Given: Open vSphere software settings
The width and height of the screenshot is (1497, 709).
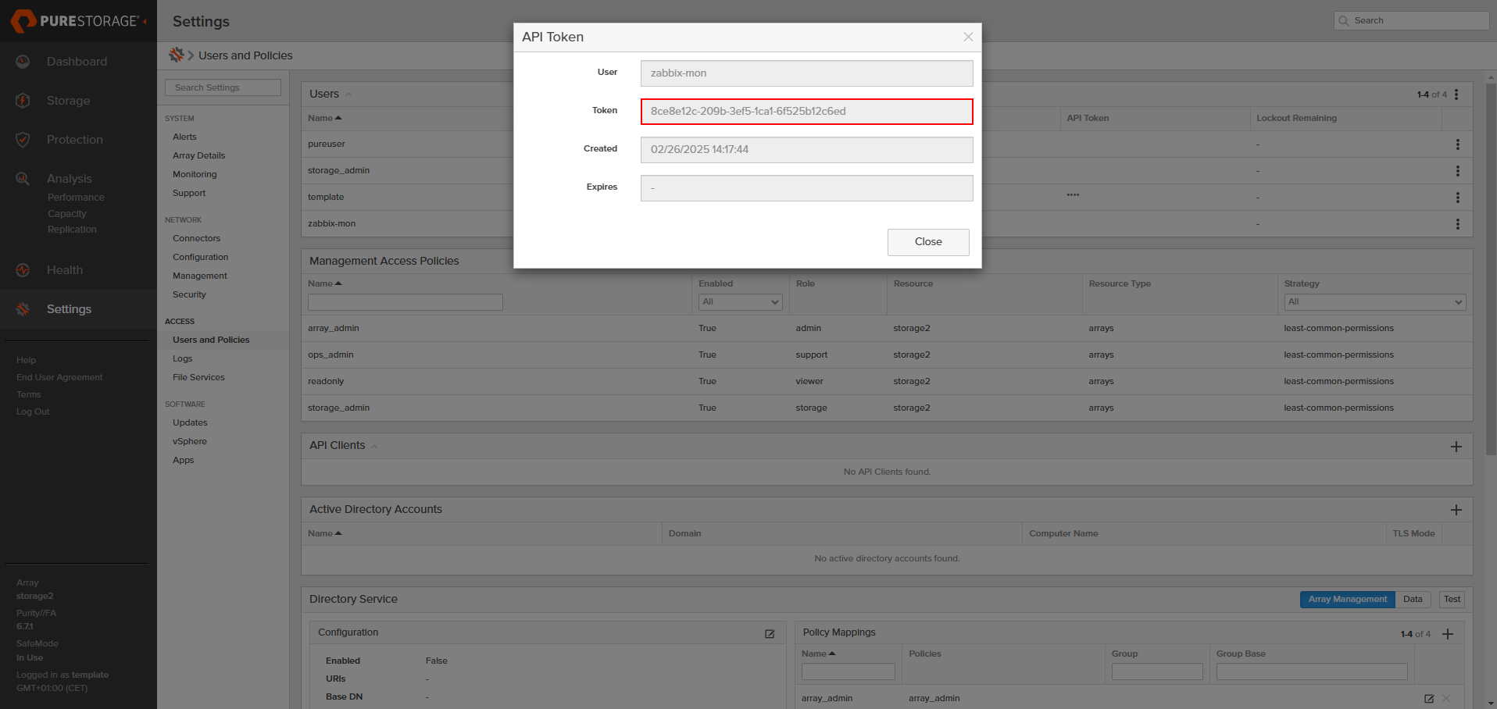Looking at the screenshot, I should tap(190, 441).
